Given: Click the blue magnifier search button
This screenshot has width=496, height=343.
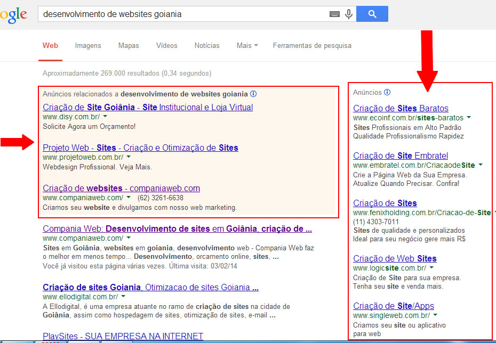Looking at the screenshot, I should coord(372,14).
